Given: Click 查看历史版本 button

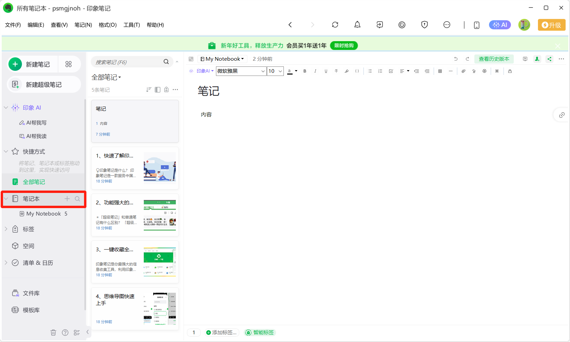Looking at the screenshot, I should (494, 59).
